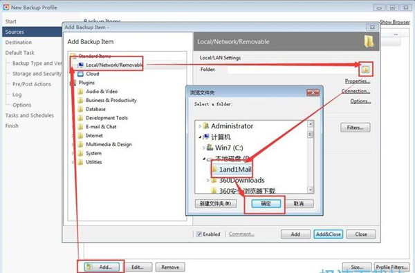Open Storage and Security page
Image resolution: width=415 pixels, height=273 pixels.
point(37,74)
